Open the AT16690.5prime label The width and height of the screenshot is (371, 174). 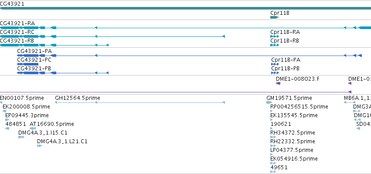[x=52, y=124]
